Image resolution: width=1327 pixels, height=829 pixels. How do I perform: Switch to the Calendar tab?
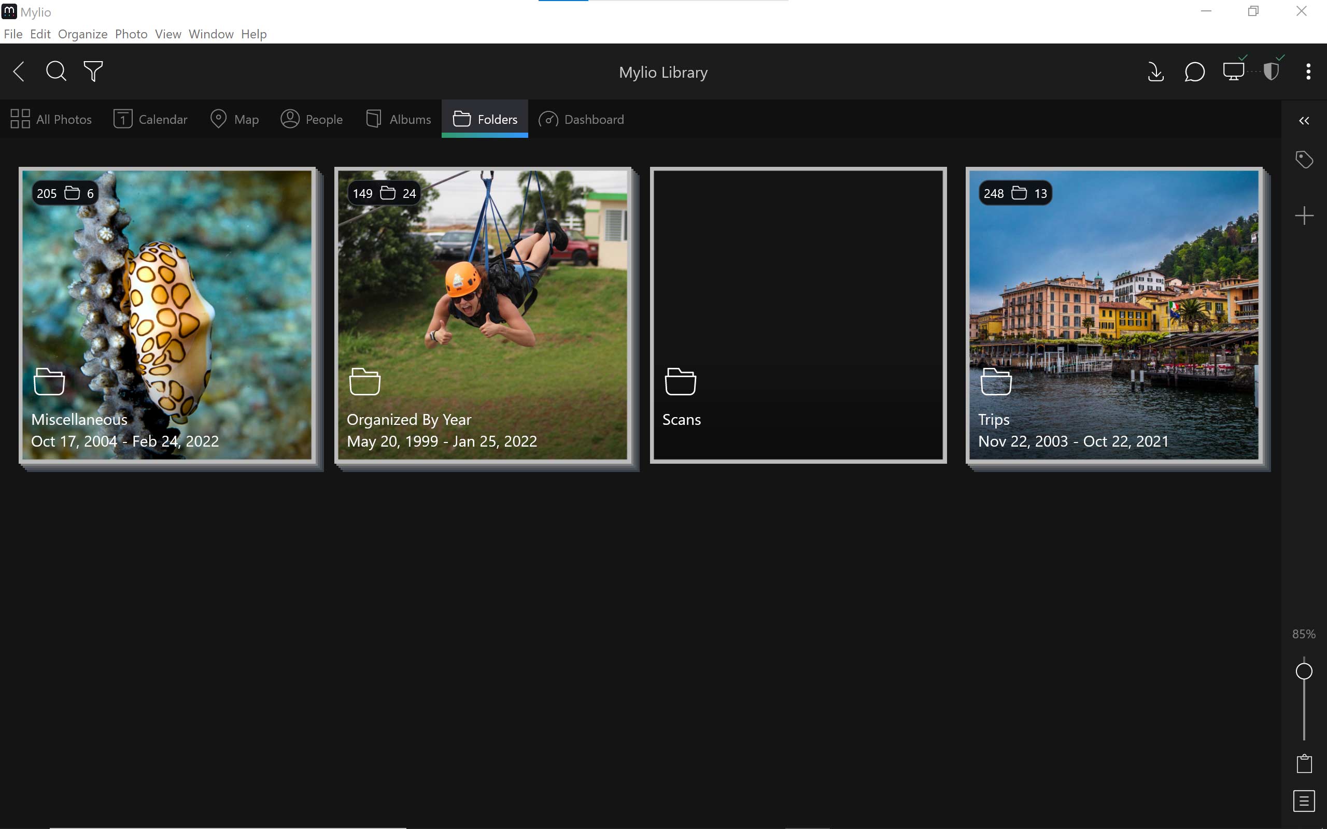point(150,119)
